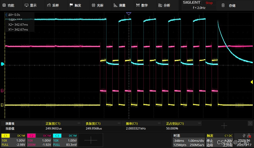
Task: Click the 负脉宽(C1) measurement label
Action: pos(93,124)
